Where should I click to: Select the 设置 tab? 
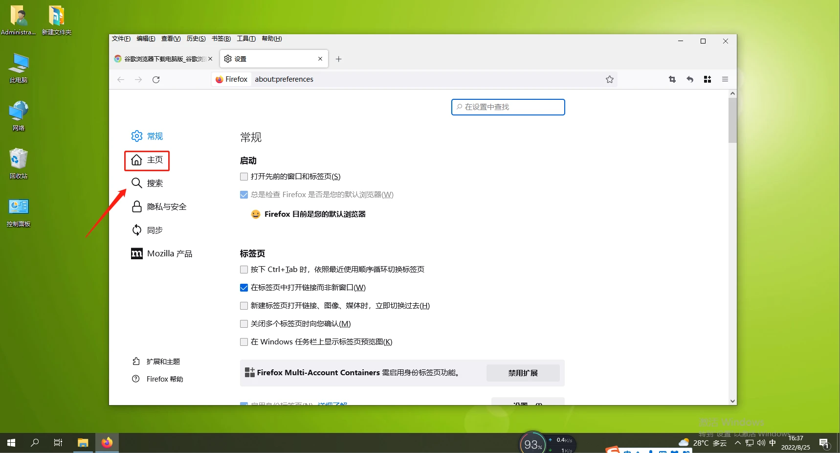(274, 59)
